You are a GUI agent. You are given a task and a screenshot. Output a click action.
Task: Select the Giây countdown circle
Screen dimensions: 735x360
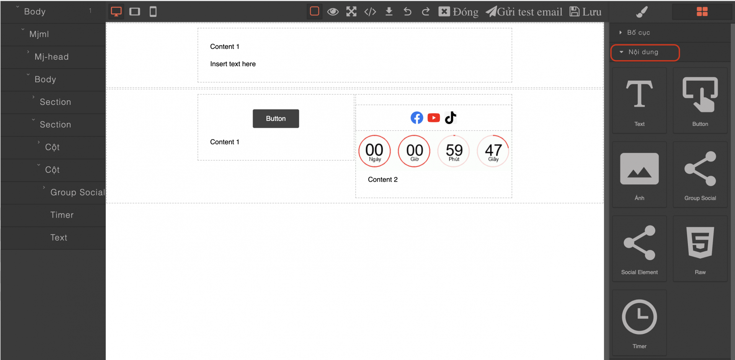493,151
